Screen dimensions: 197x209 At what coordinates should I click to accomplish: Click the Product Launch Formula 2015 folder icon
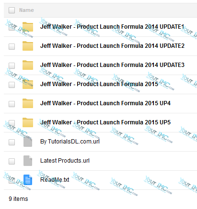click(28, 84)
